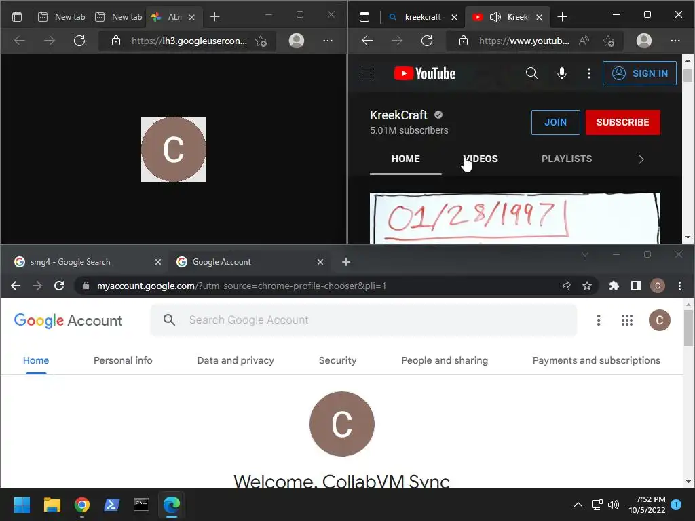Open Edge menu in YouTube window

[x=675, y=41]
